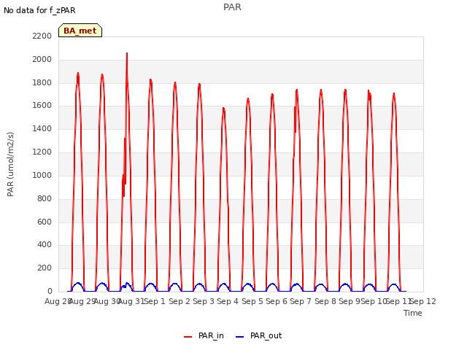Click the Sep 4 x-axis date label
The height and width of the screenshot is (350, 467).
tap(228, 301)
